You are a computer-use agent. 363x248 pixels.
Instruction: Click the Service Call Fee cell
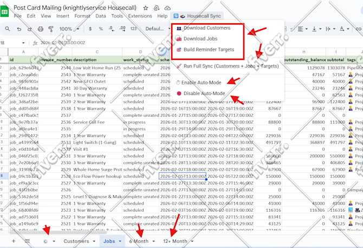point(97,122)
